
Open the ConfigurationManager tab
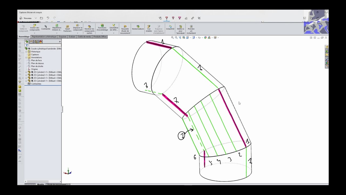click(36, 42)
